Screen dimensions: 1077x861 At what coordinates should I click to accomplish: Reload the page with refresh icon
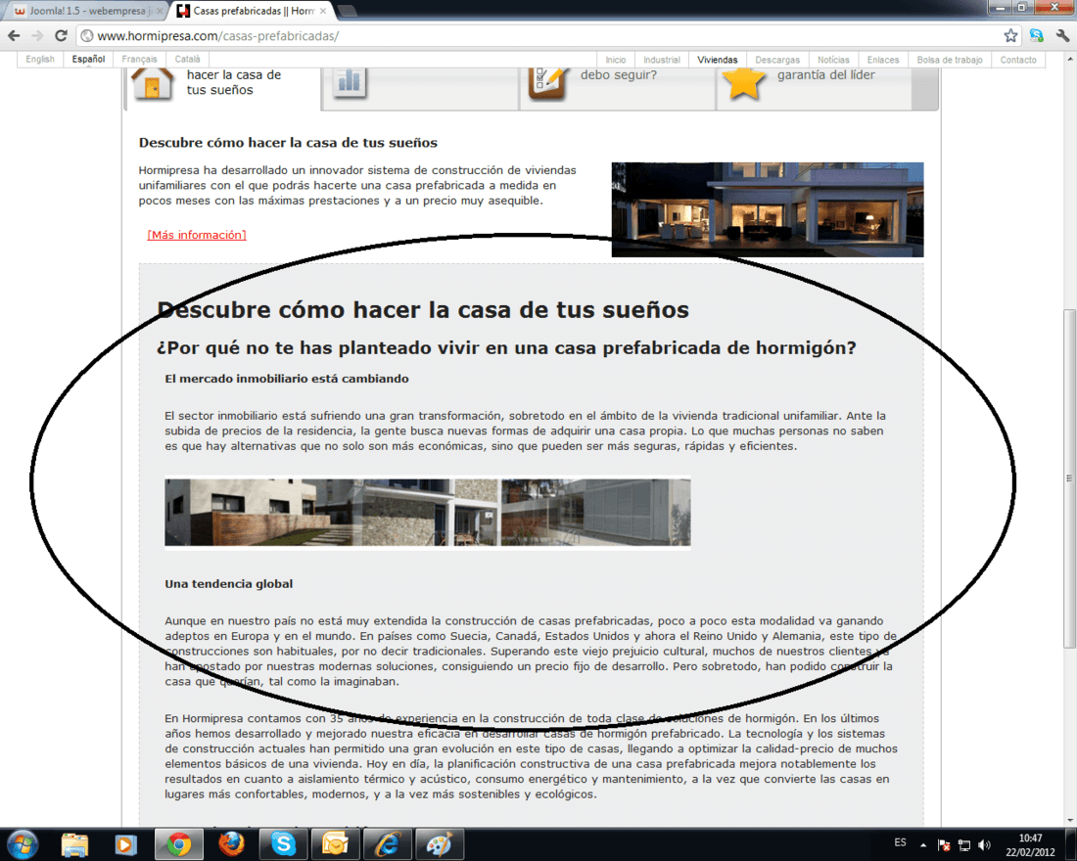tap(61, 35)
